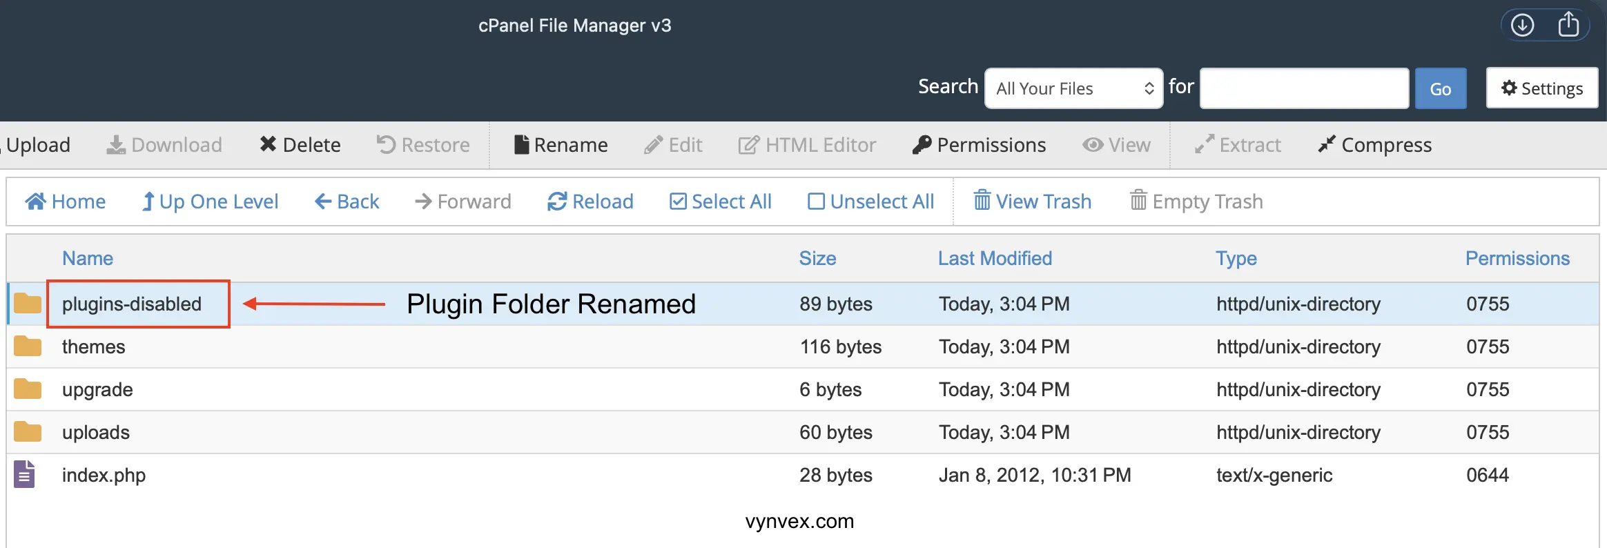Image resolution: width=1607 pixels, height=548 pixels.
Task: Click the Edit pencil toolbar item
Action: point(673,145)
